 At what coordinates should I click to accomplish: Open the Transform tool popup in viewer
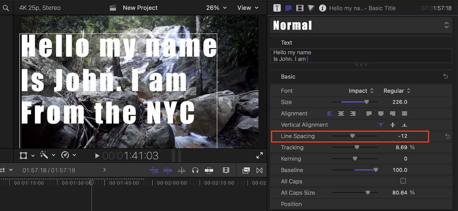23,155
